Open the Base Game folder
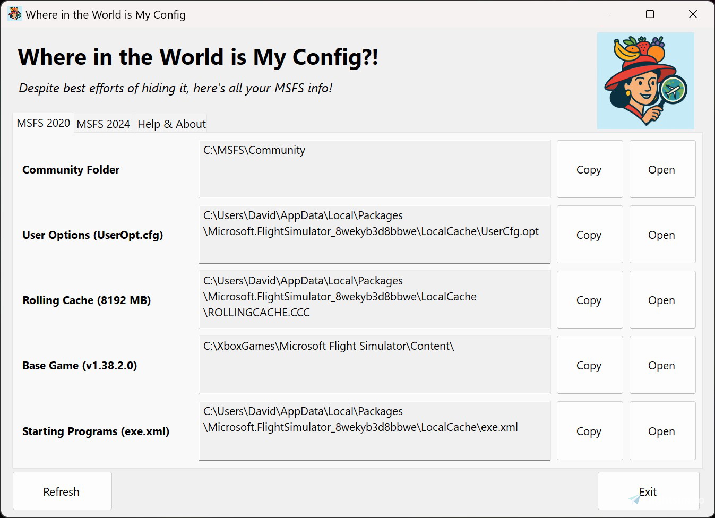The width and height of the screenshot is (715, 518). (x=662, y=365)
